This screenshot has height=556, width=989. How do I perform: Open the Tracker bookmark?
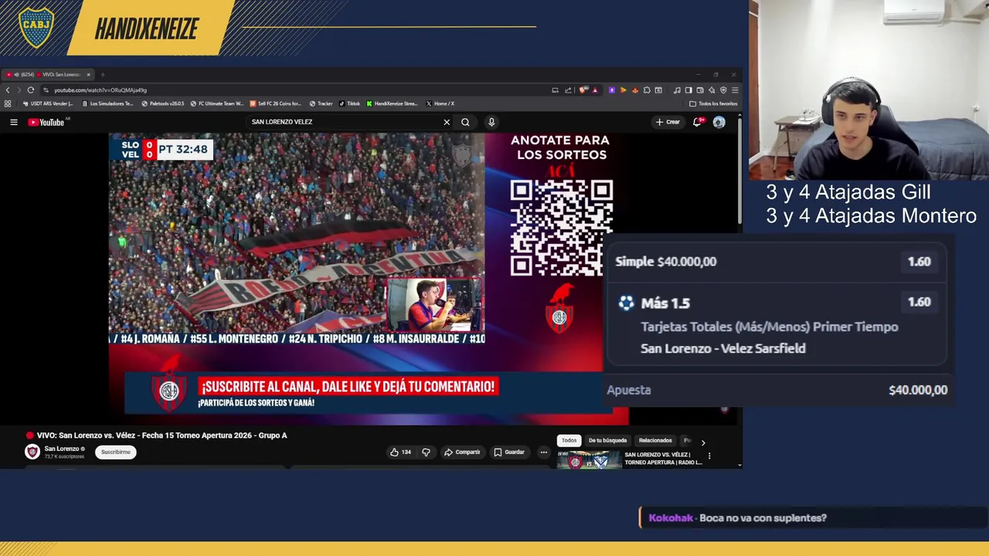(x=321, y=103)
